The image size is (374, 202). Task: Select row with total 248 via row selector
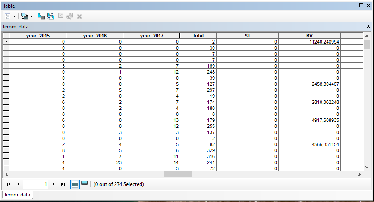6,71
